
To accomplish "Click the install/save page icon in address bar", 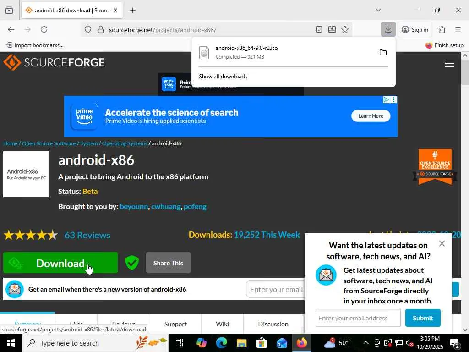I will point(332,29).
